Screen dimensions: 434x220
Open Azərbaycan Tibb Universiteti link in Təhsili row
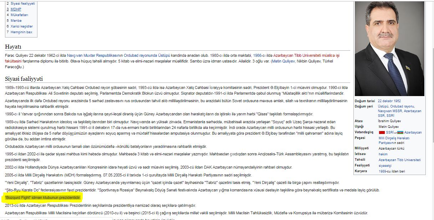click(400, 160)
